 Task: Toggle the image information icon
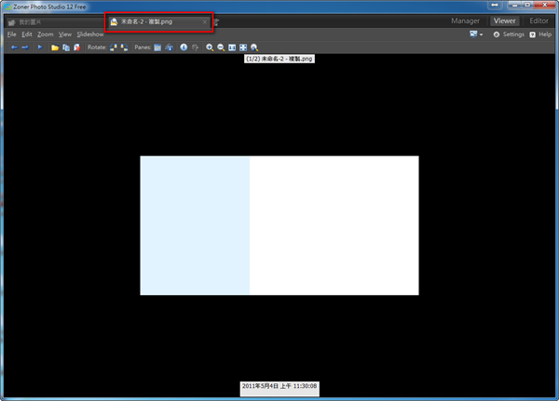point(184,47)
